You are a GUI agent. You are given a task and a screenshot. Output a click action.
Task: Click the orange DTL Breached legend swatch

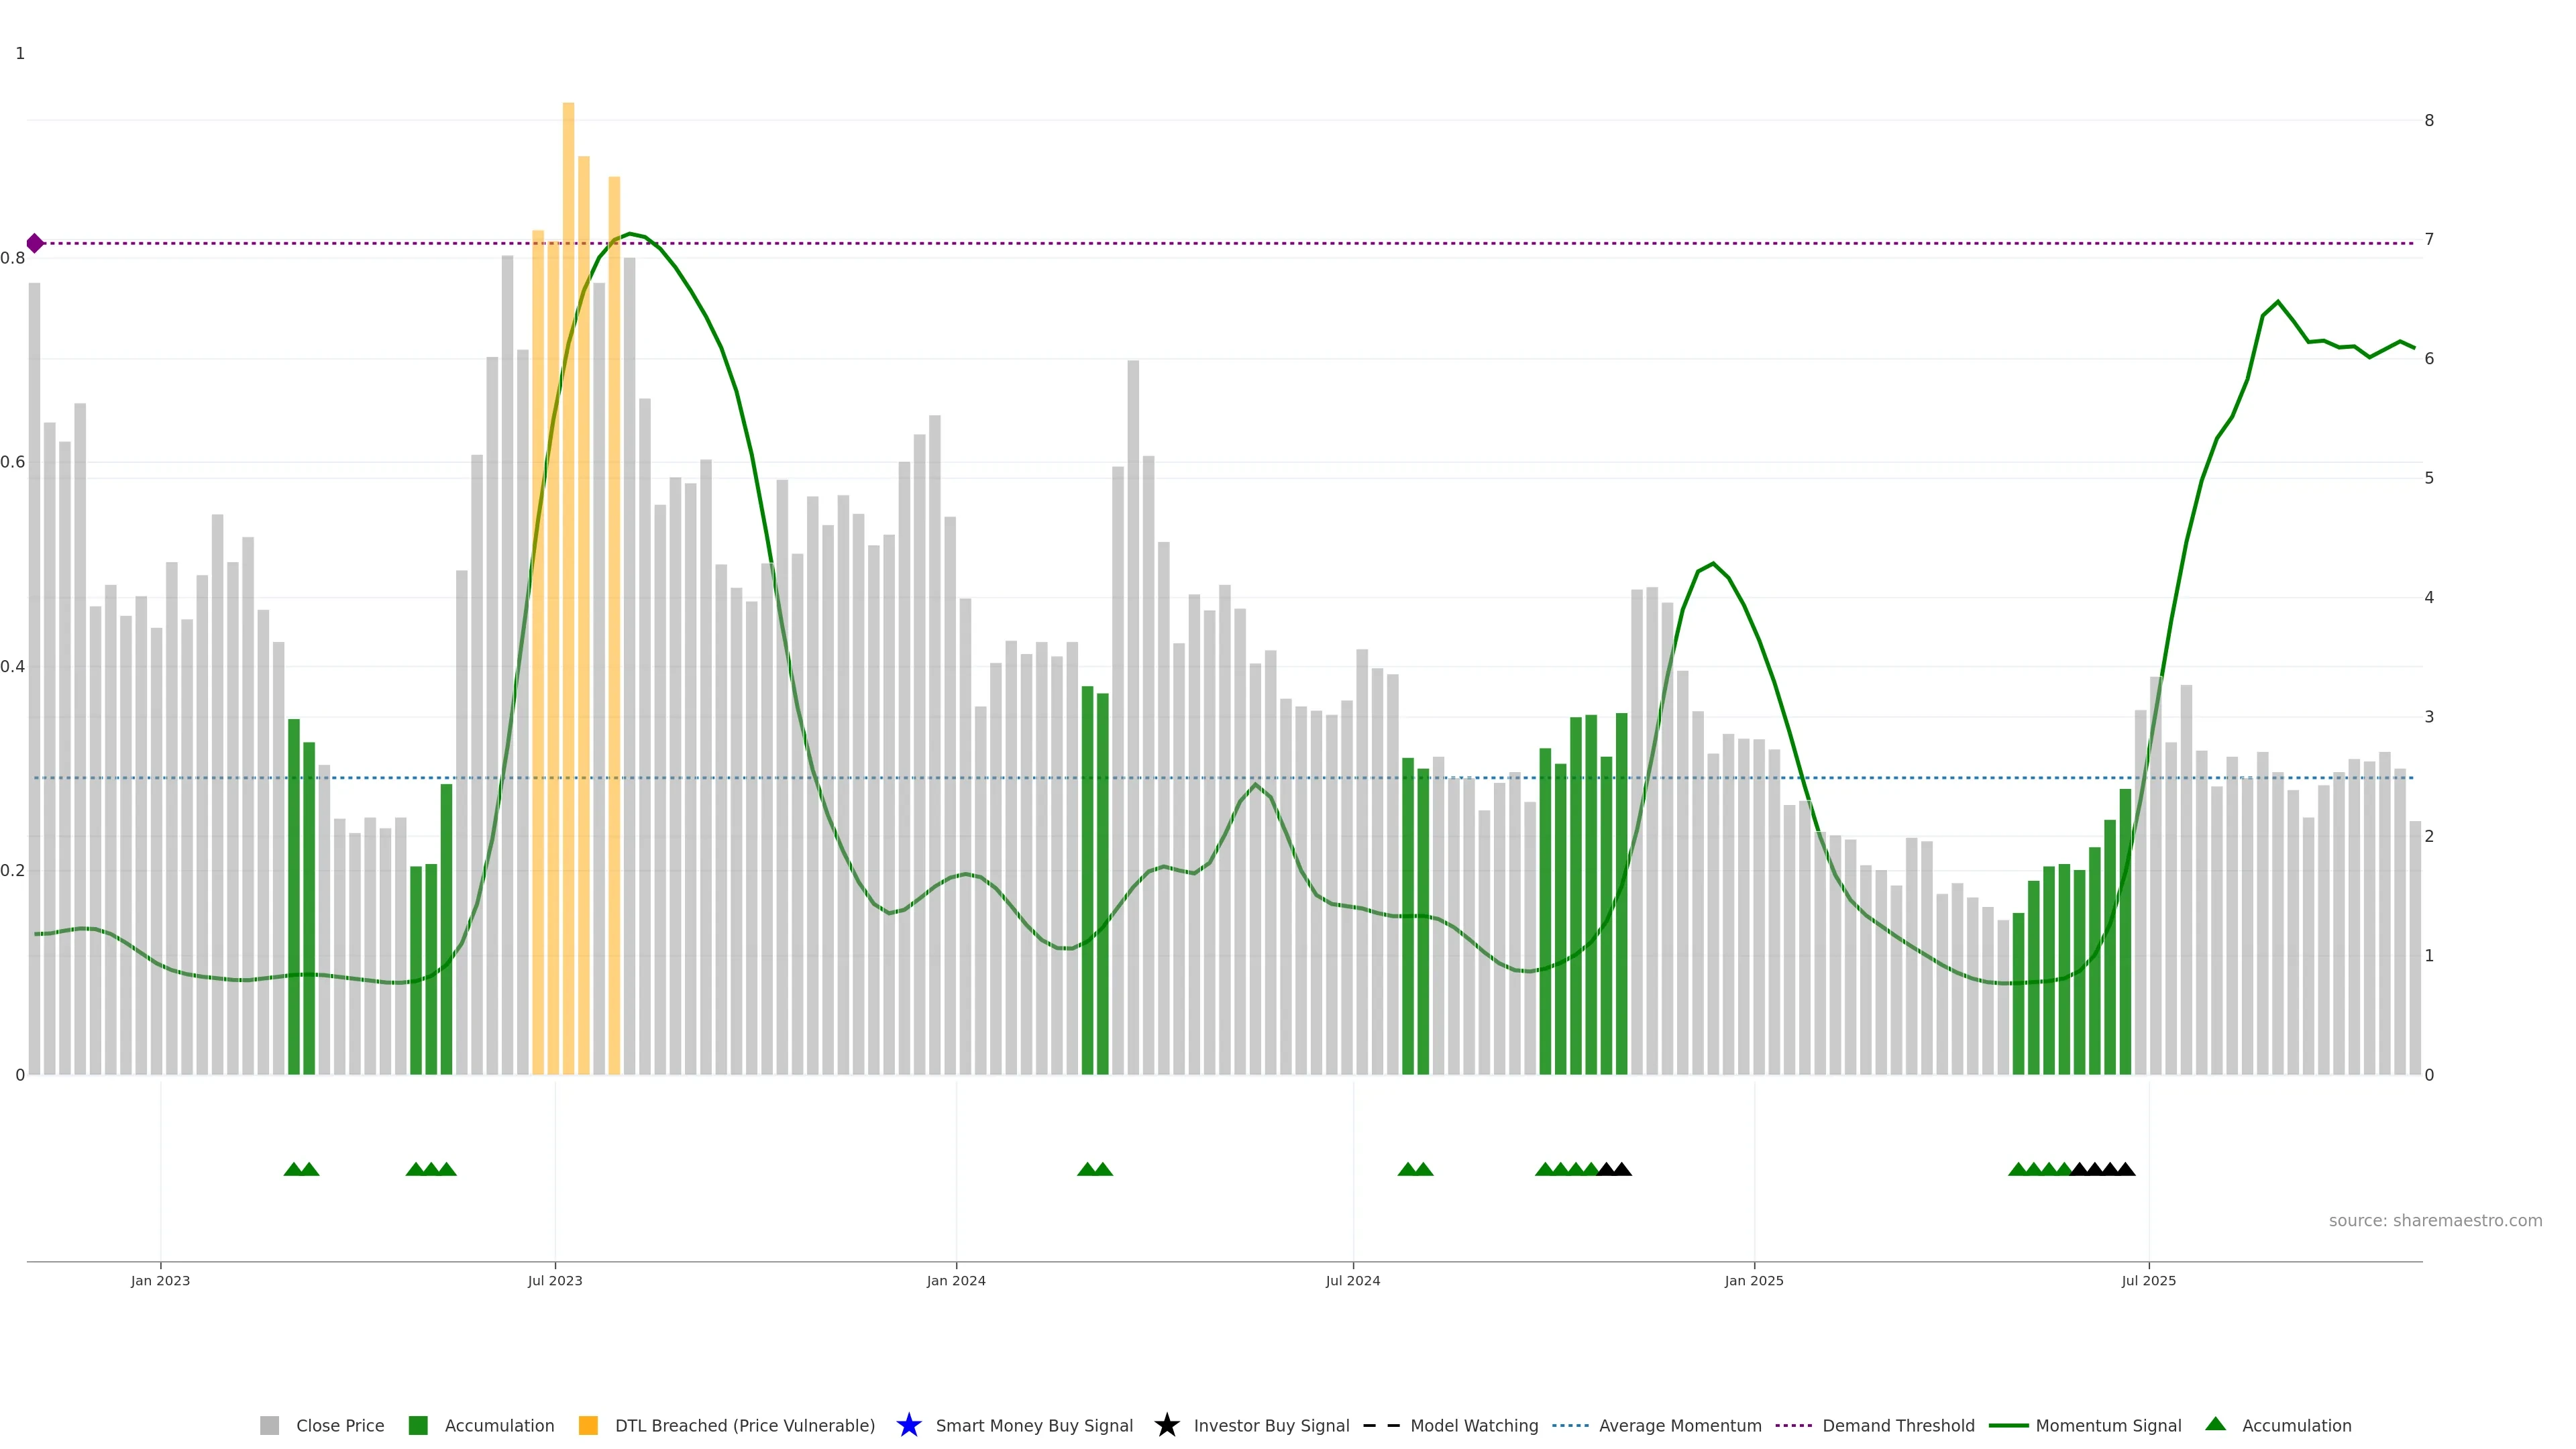coord(588,1425)
